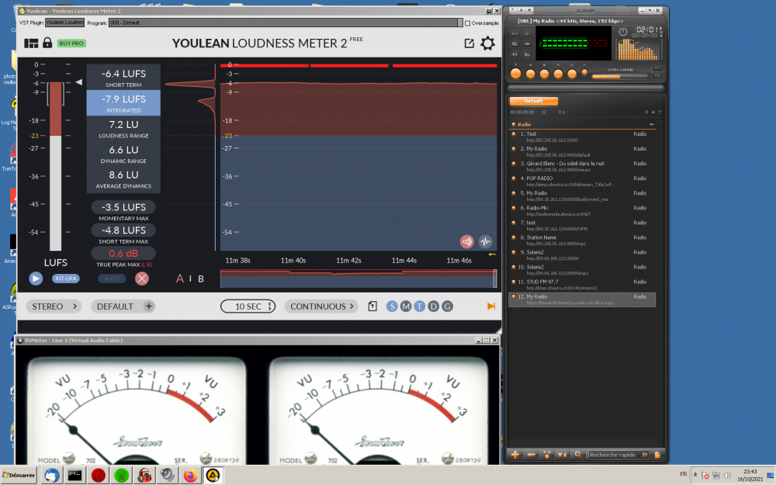Click the red speaker loudness icon on graph
The image size is (776, 485).
coord(466,241)
